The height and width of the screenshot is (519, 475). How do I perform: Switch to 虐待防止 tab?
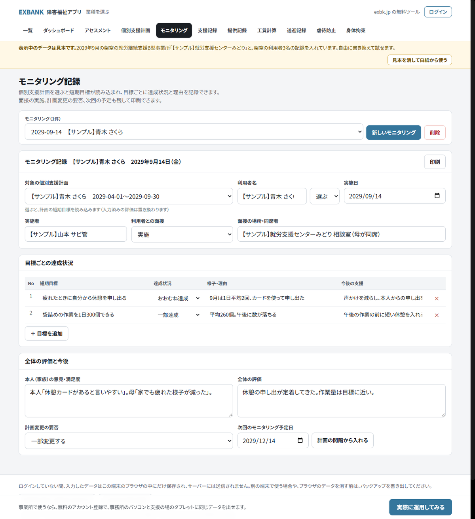pos(326,30)
